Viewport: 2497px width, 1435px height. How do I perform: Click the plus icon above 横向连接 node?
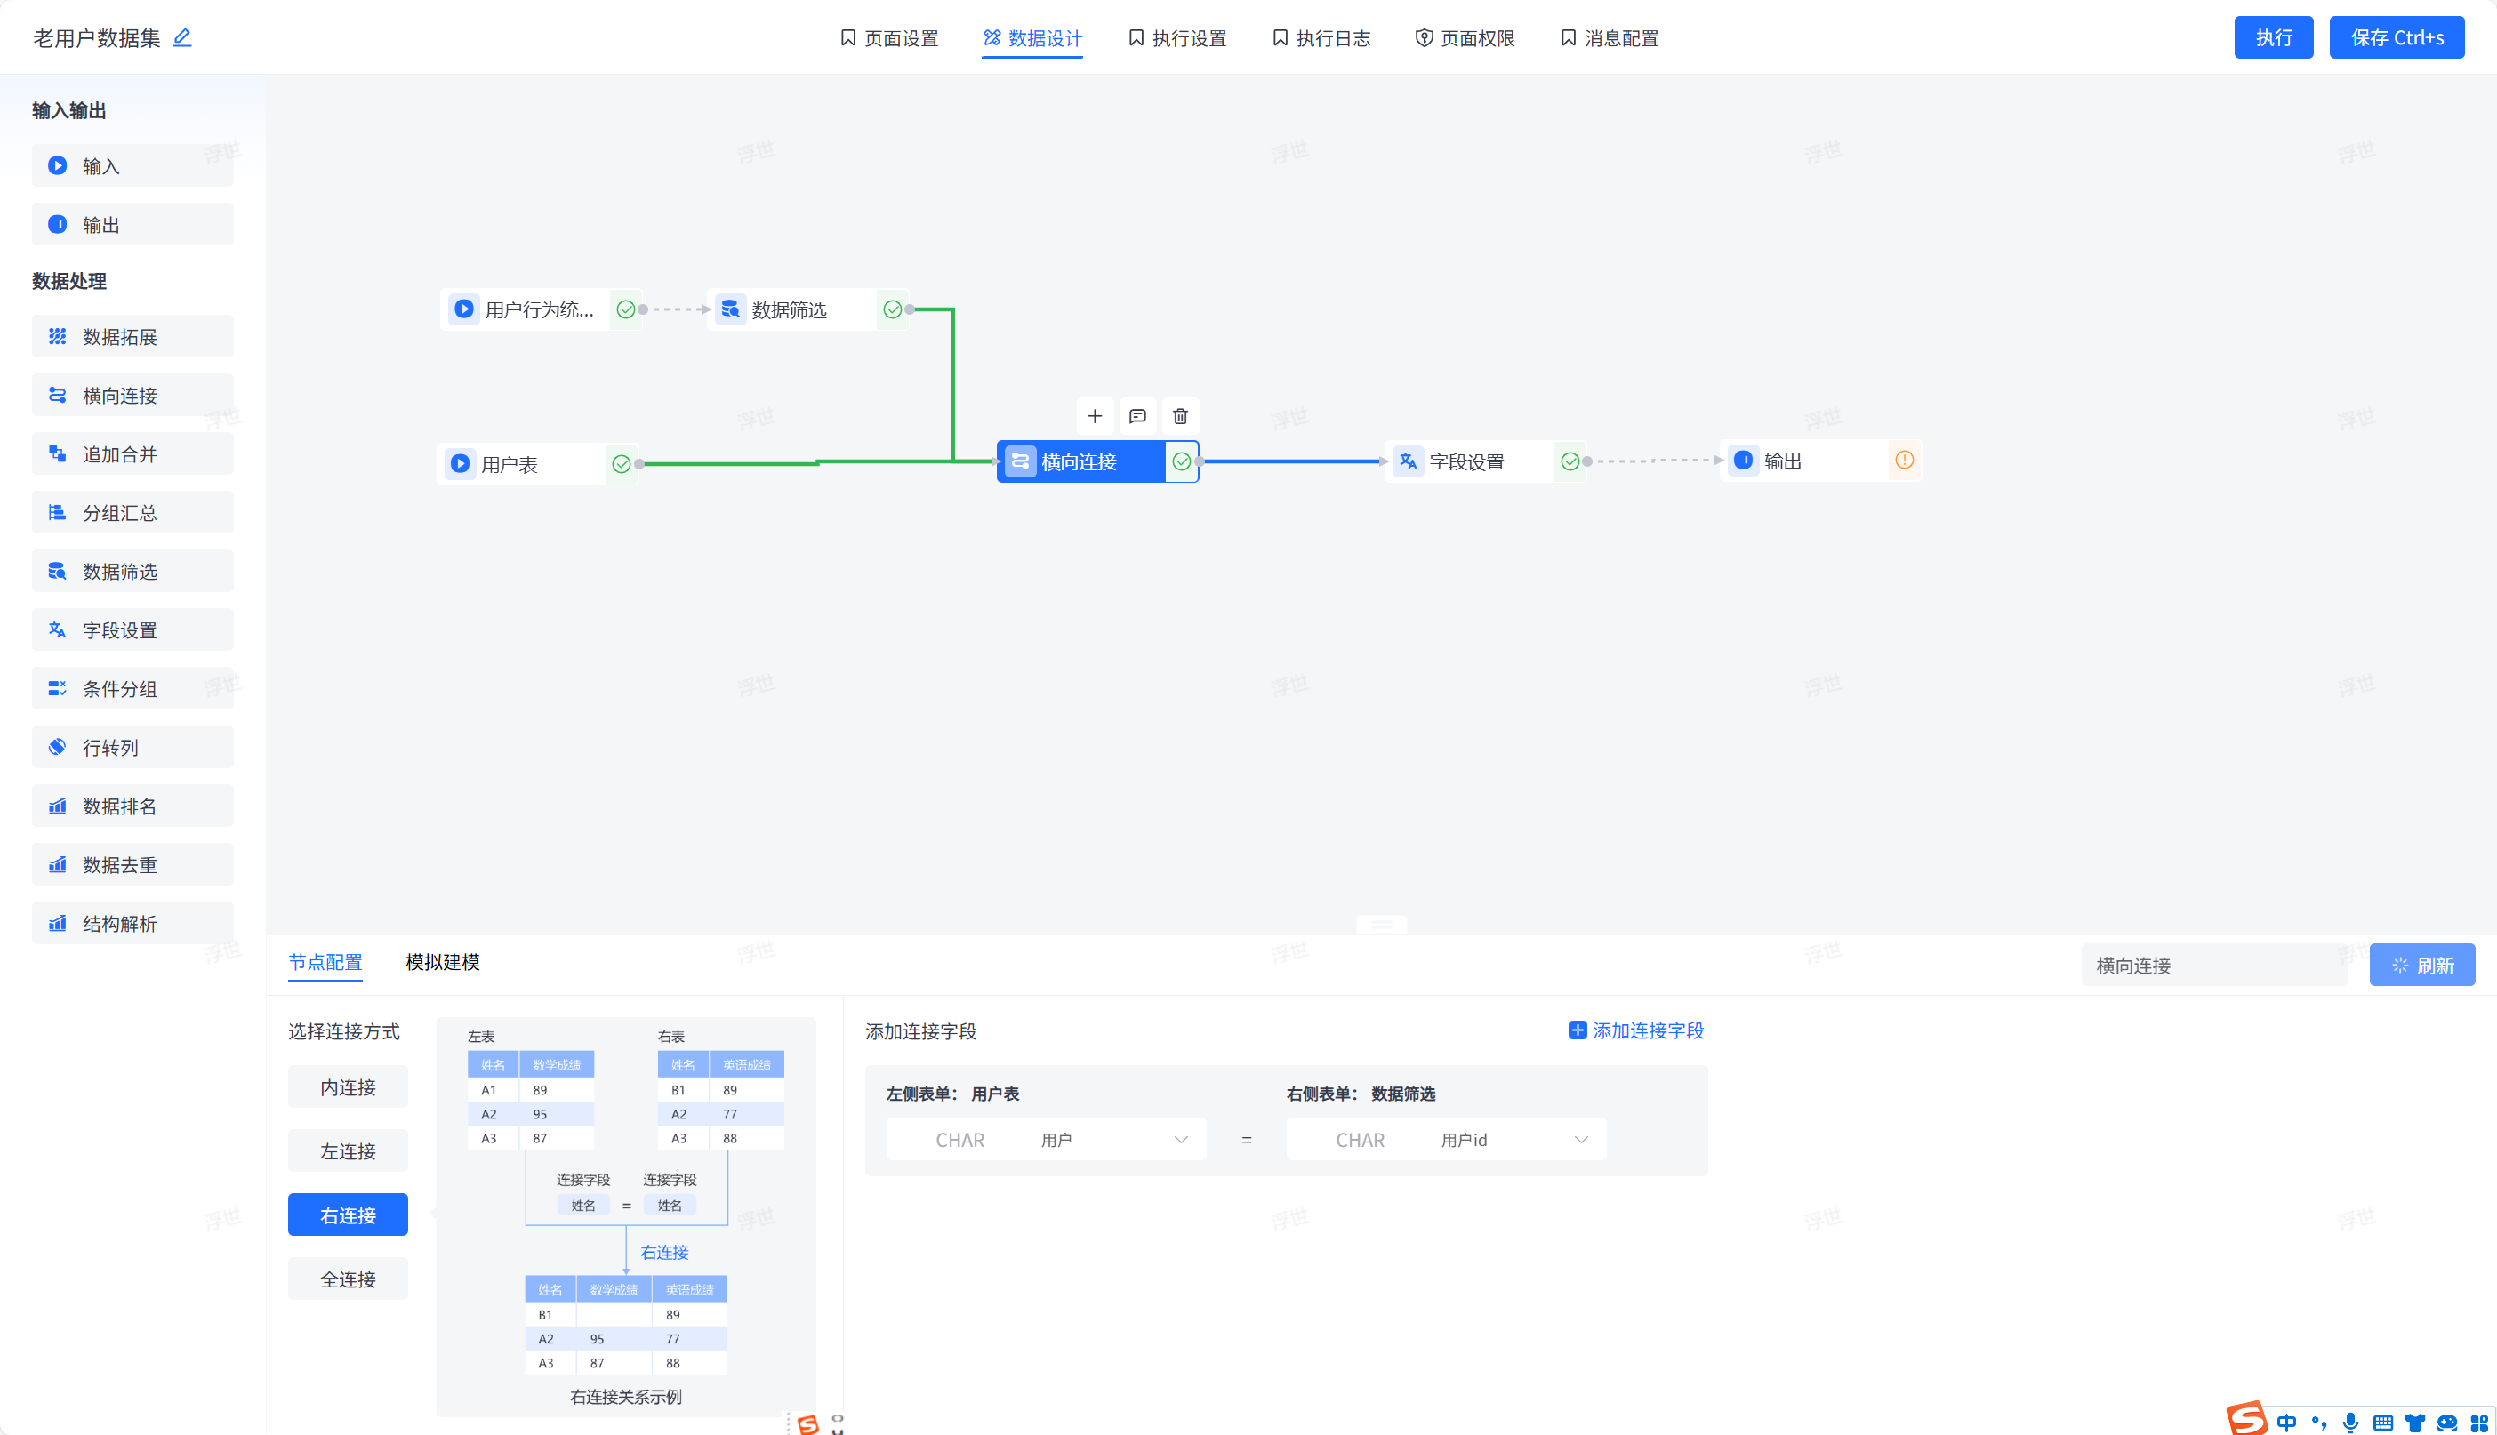tap(1095, 416)
